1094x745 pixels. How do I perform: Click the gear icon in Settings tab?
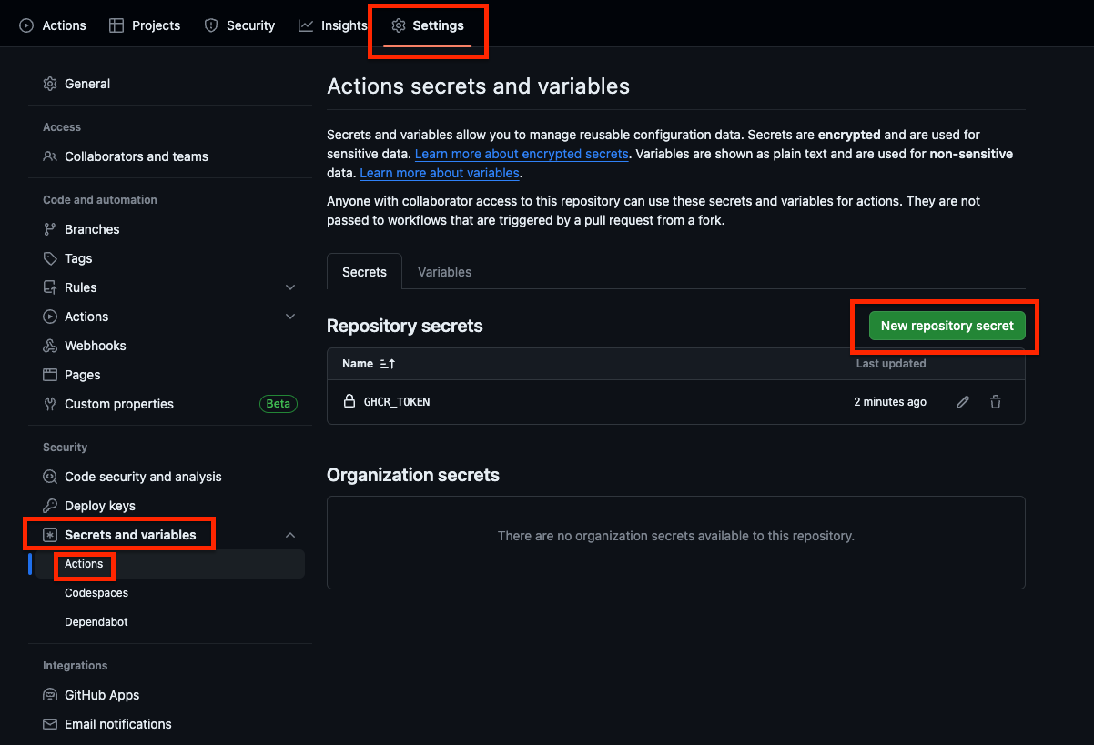399,25
